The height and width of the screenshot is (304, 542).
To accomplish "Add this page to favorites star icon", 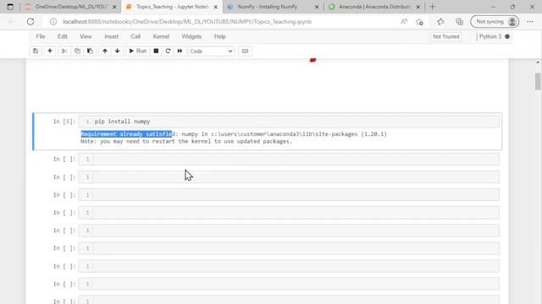I will pos(420,22).
